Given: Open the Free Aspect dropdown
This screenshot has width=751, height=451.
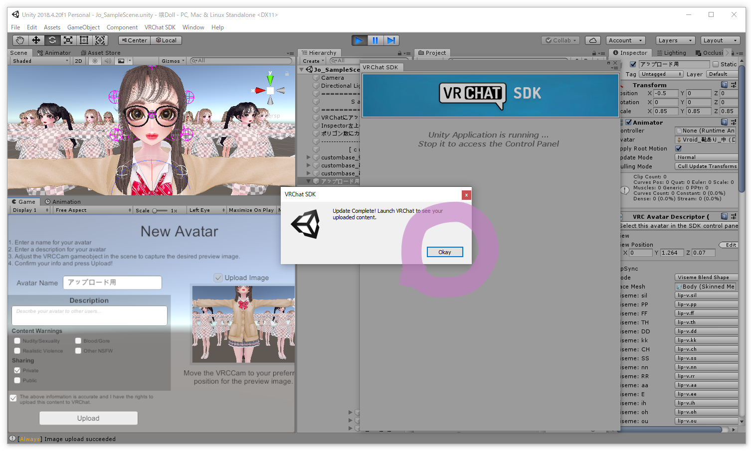Looking at the screenshot, I should click(93, 210).
